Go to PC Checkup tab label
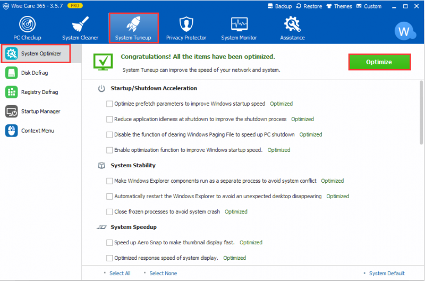 [x=28, y=38]
